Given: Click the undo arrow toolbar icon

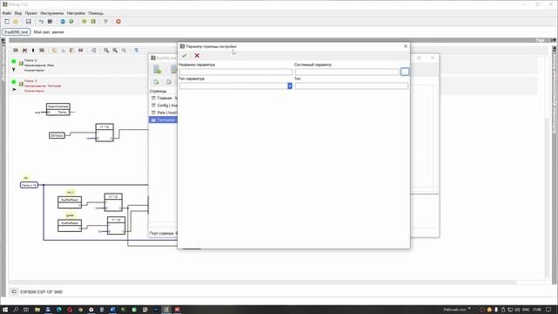Looking at the screenshot, I should [41, 22].
